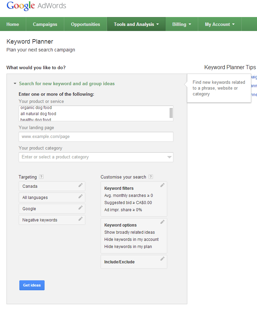Expand the Billing menu
The image size is (257, 309).
point(182,24)
